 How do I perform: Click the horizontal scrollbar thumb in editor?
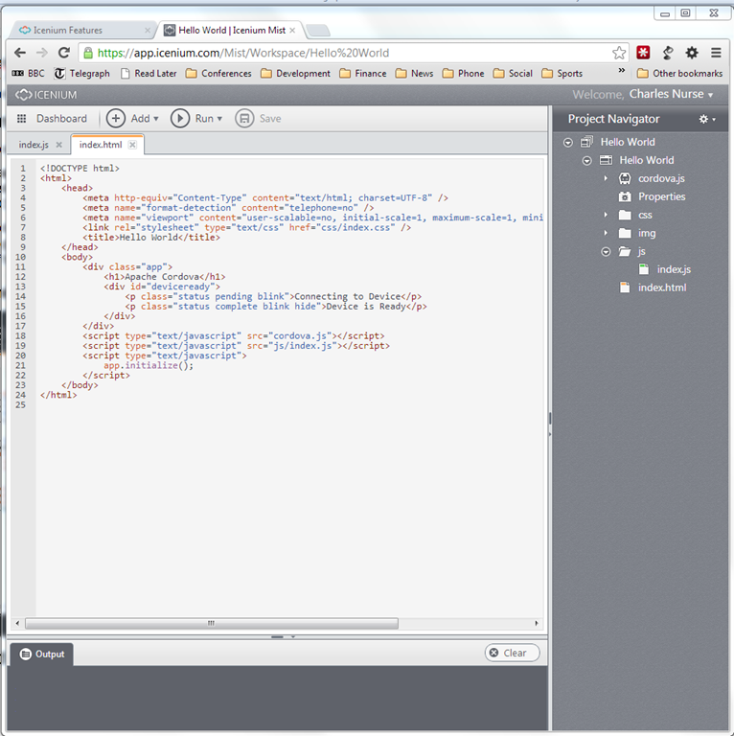(x=212, y=623)
